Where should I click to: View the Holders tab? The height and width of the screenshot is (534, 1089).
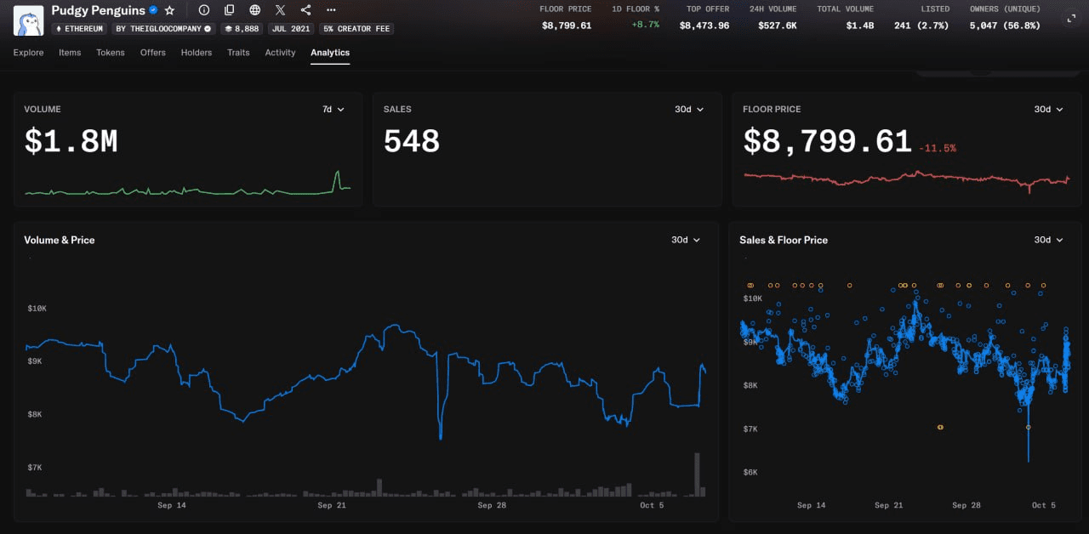click(197, 53)
